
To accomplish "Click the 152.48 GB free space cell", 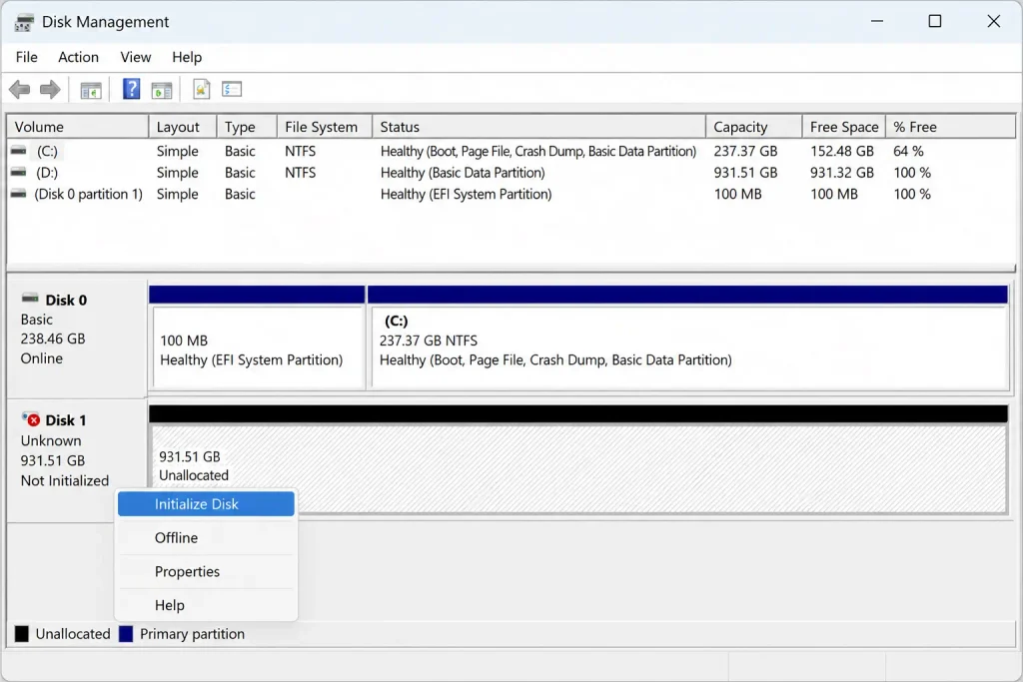I will tap(841, 151).
